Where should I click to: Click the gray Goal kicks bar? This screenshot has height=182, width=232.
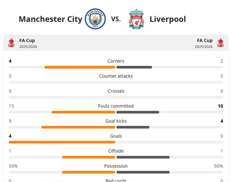(x=133, y=127)
